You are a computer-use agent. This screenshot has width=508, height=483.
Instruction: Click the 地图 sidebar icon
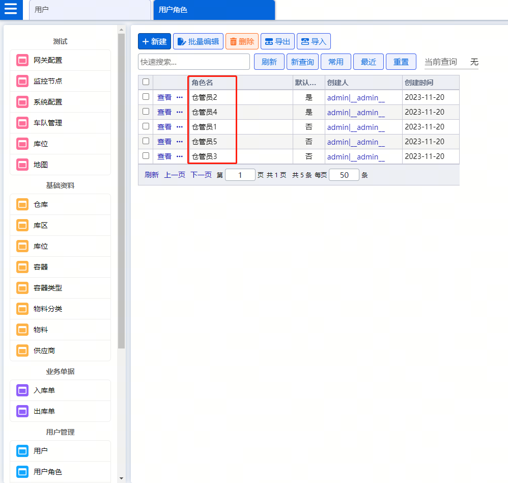22,165
